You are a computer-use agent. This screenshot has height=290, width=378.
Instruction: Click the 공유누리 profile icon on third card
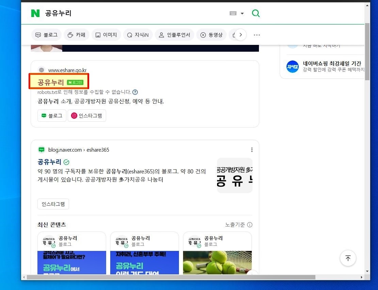pyautogui.click(x=195, y=241)
